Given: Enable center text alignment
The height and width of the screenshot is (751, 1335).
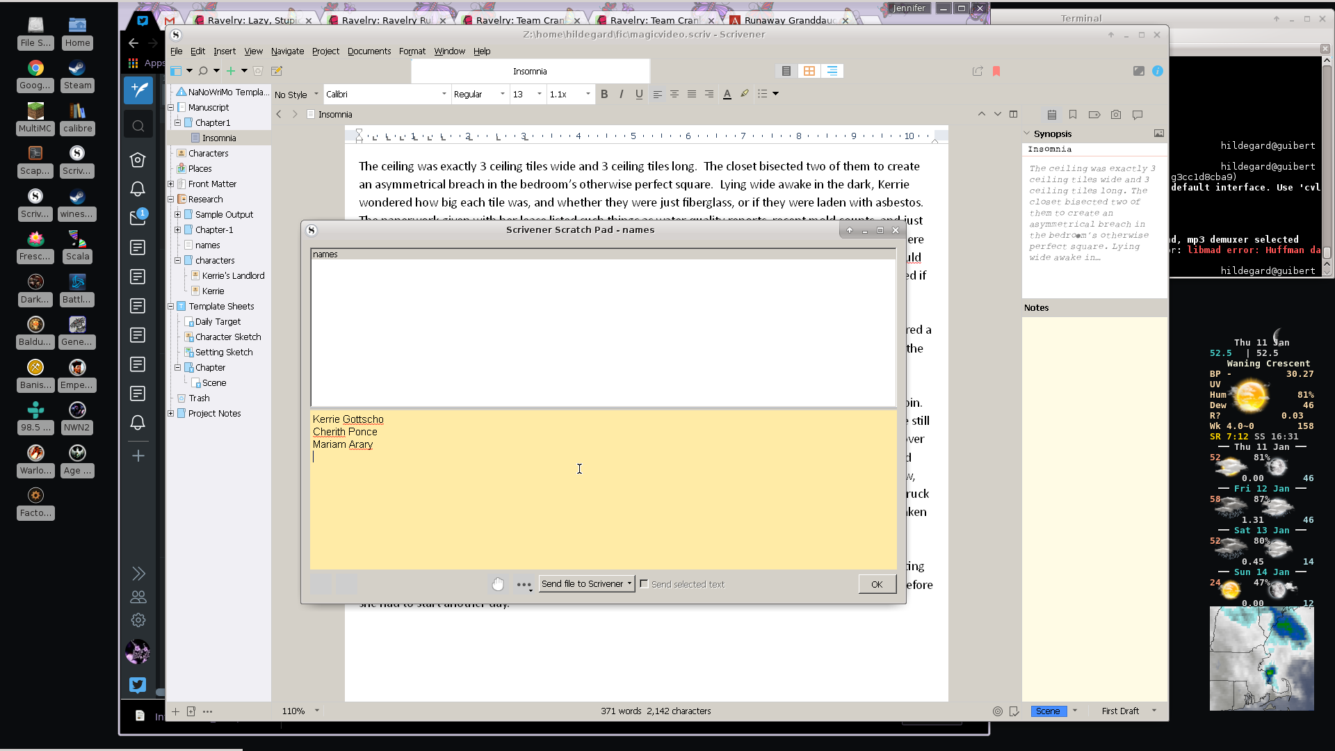Looking at the screenshot, I should point(674,94).
